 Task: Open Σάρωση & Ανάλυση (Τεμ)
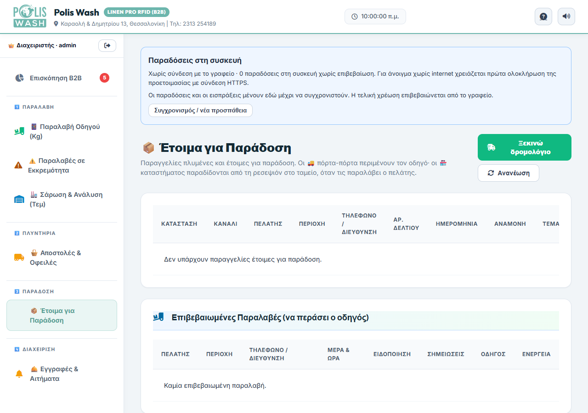62,200
